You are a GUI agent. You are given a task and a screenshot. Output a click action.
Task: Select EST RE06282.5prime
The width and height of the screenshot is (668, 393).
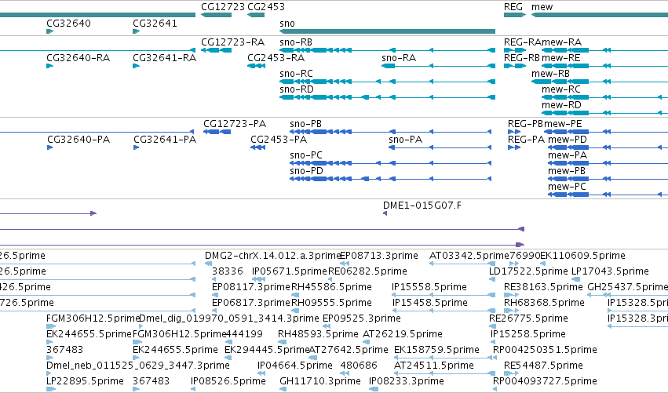pos(367,271)
